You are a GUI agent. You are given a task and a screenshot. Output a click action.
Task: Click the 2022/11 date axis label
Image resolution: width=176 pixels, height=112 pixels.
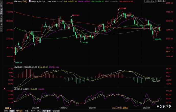[36, 108]
